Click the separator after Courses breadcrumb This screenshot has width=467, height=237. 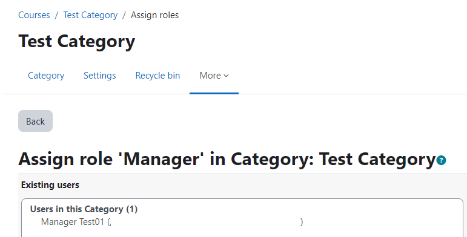click(56, 15)
